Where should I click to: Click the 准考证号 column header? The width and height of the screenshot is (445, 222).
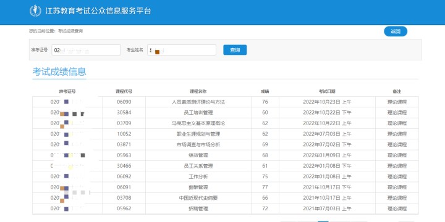point(67,91)
